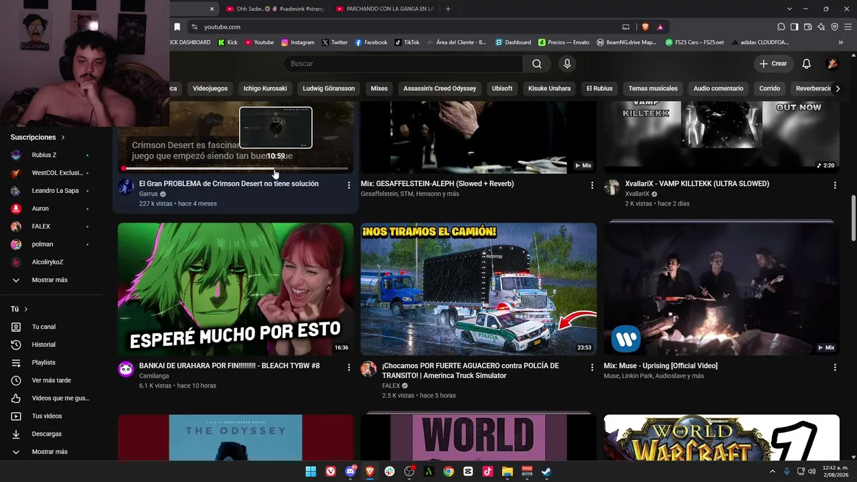The height and width of the screenshot is (482, 857).
Task: Toggle the browser sidebar panel icon
Action: tap(794, 27)
